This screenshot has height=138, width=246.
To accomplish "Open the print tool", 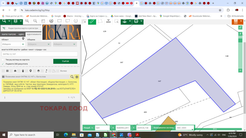I will pos(136,21).
